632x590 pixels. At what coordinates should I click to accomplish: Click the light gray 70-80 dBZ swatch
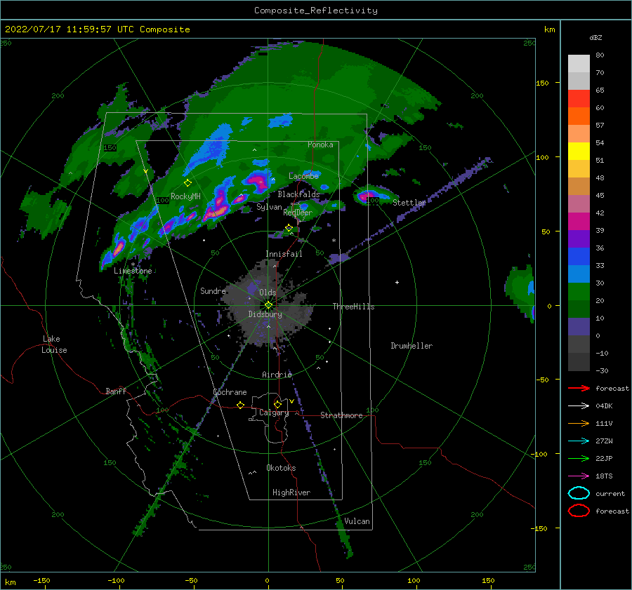pos(579,64)
